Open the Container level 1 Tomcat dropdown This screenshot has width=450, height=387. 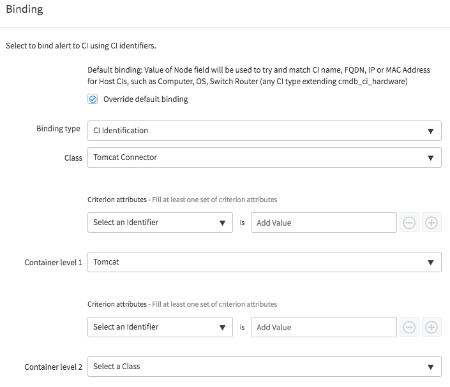coord(264,262)
